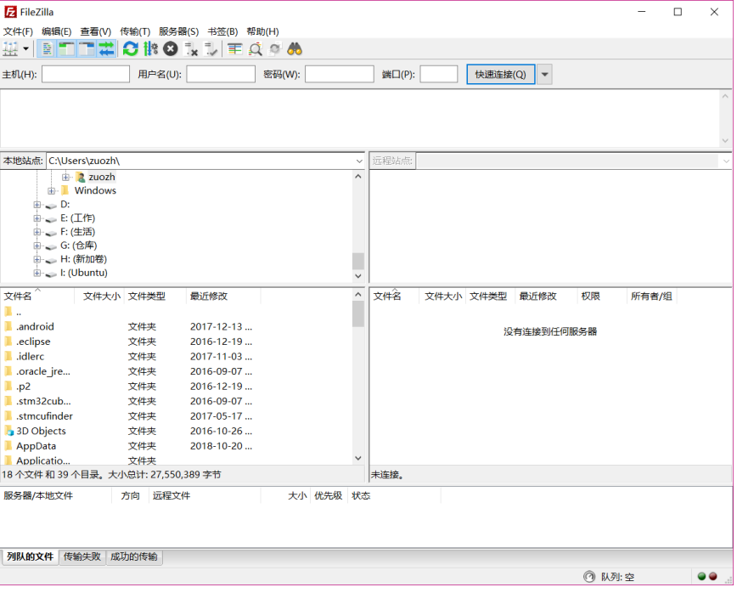Expand the Windows folder in the tree

pos(53,190)
